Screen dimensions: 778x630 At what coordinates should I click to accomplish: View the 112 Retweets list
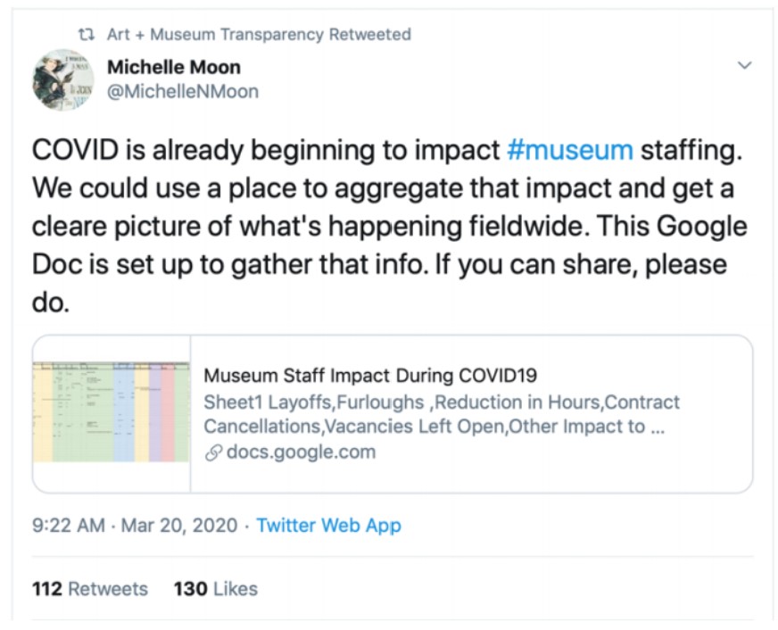[89, 588]
